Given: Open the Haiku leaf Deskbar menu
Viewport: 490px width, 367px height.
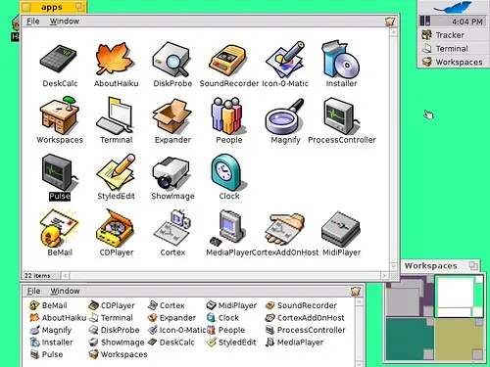Looking at the screenshot, I should pos(452,7).
